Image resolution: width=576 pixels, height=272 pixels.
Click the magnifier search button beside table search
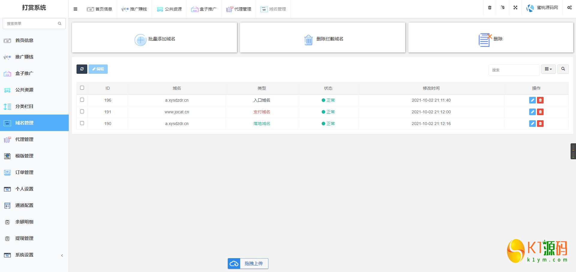563,69
